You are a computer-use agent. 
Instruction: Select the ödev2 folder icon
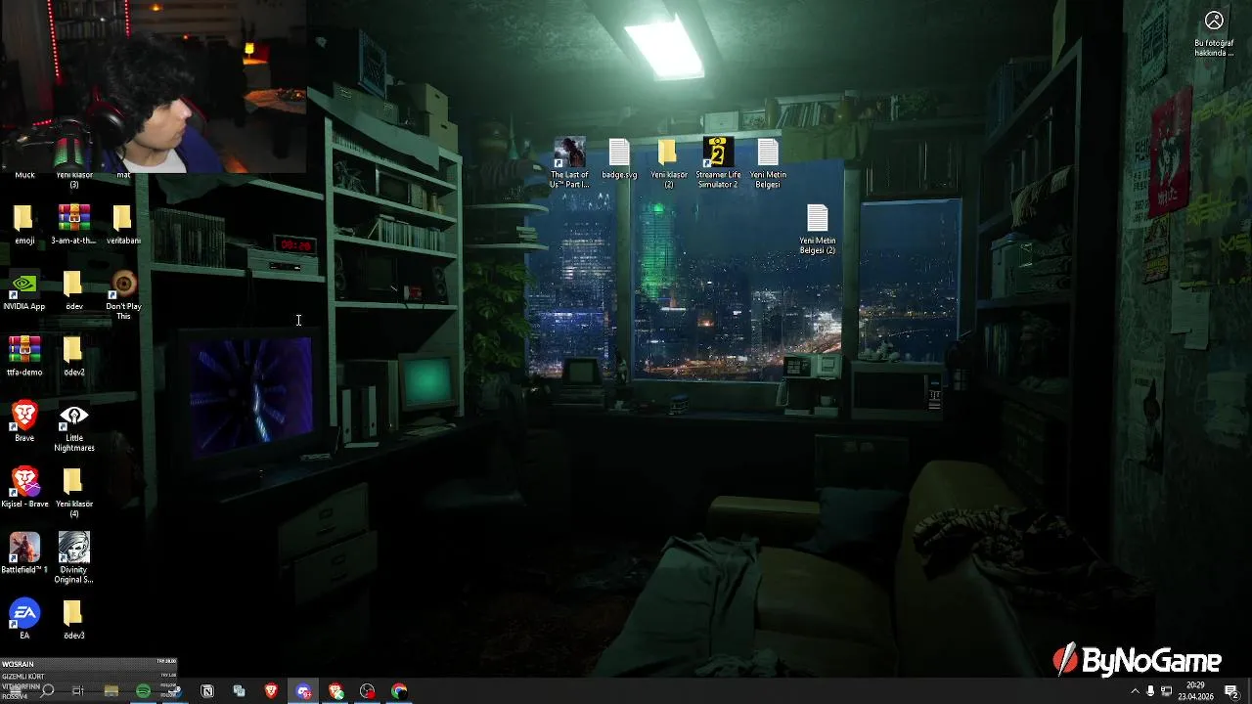coord(73,356)
